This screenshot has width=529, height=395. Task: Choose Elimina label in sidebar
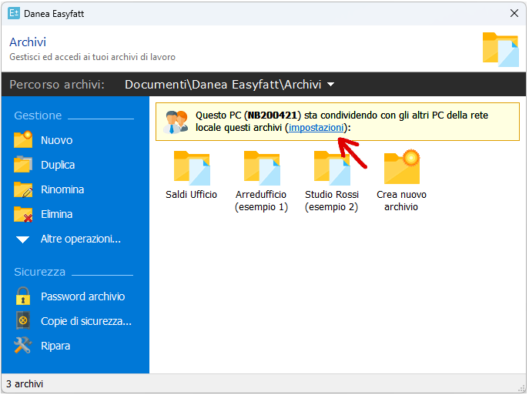tap(57, 214)
